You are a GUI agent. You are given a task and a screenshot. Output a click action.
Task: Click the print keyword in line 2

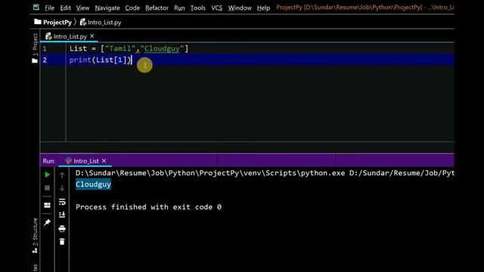(80, 60)
